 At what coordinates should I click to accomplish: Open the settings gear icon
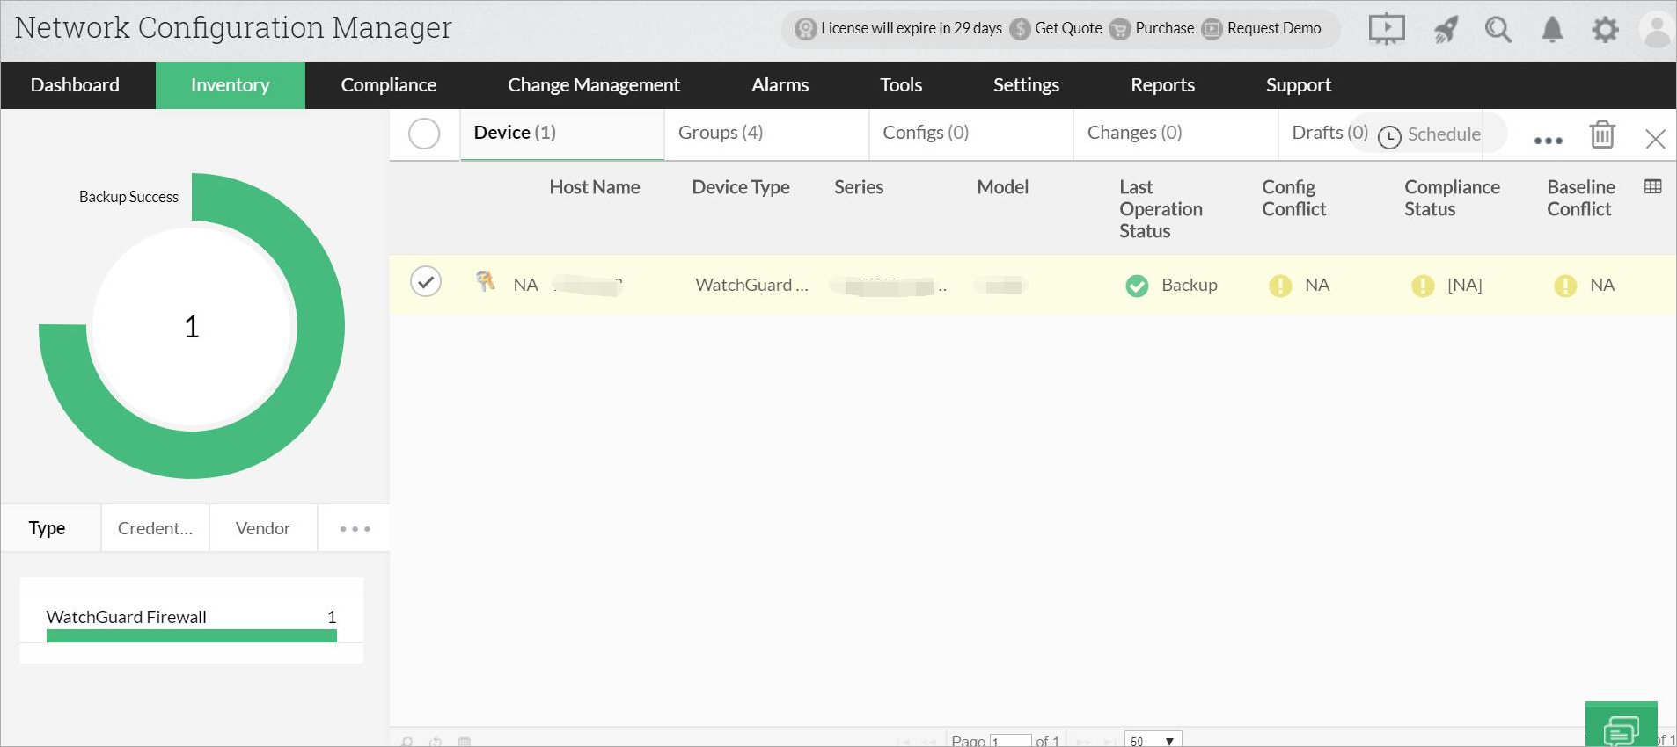pos(1605,30)
